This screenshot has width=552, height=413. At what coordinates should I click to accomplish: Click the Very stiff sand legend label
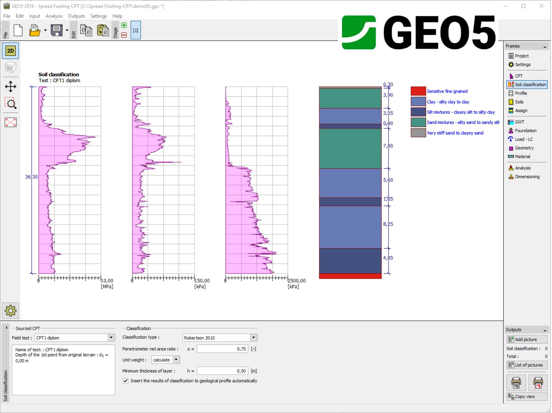pyautogui.click(x=455, y=133)
